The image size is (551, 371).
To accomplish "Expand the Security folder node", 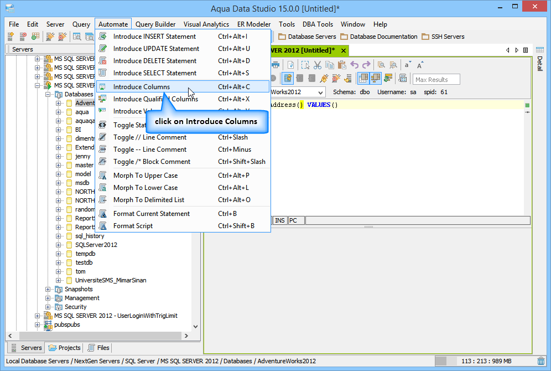I will (x=48, y=307).
